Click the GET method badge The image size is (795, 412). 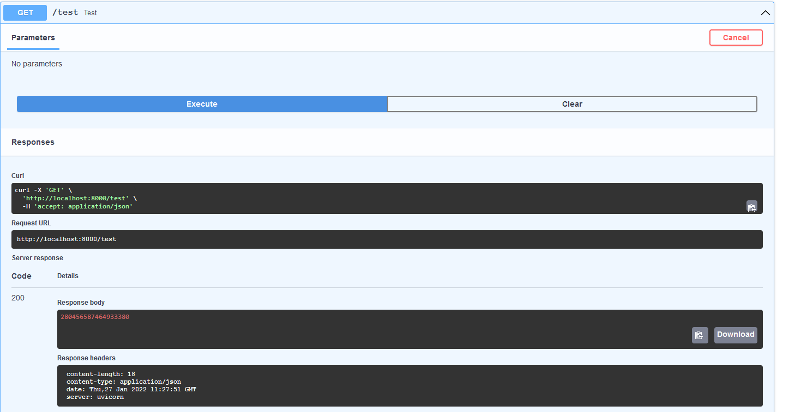pos(25,12)
